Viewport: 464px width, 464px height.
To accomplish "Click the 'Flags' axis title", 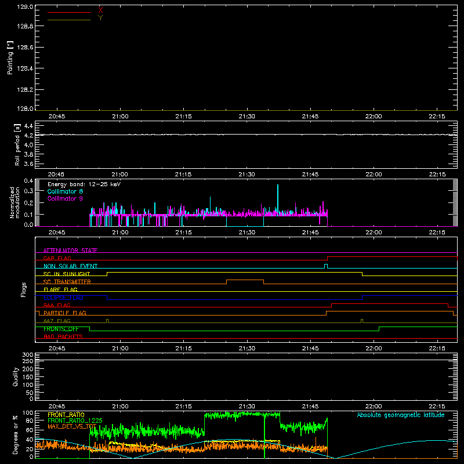I will click(x=24, y=289).
